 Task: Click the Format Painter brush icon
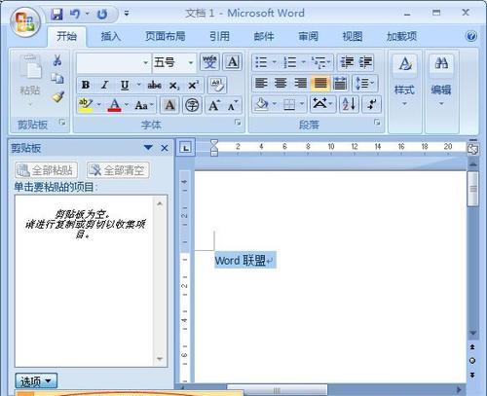(x=58, y=97)
